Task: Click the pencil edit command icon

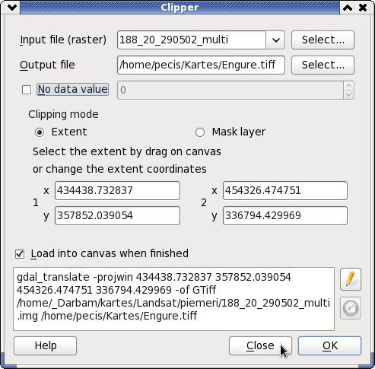Action: point(351,279)
